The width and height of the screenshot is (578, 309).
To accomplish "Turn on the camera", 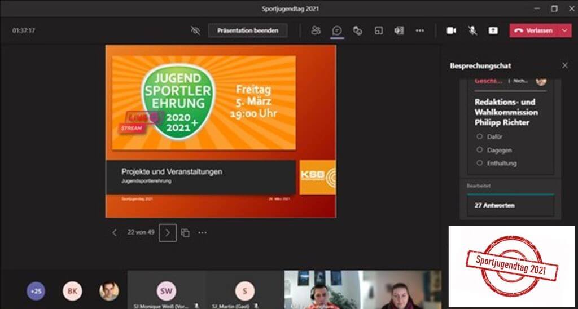I will (x=451, y=30).
